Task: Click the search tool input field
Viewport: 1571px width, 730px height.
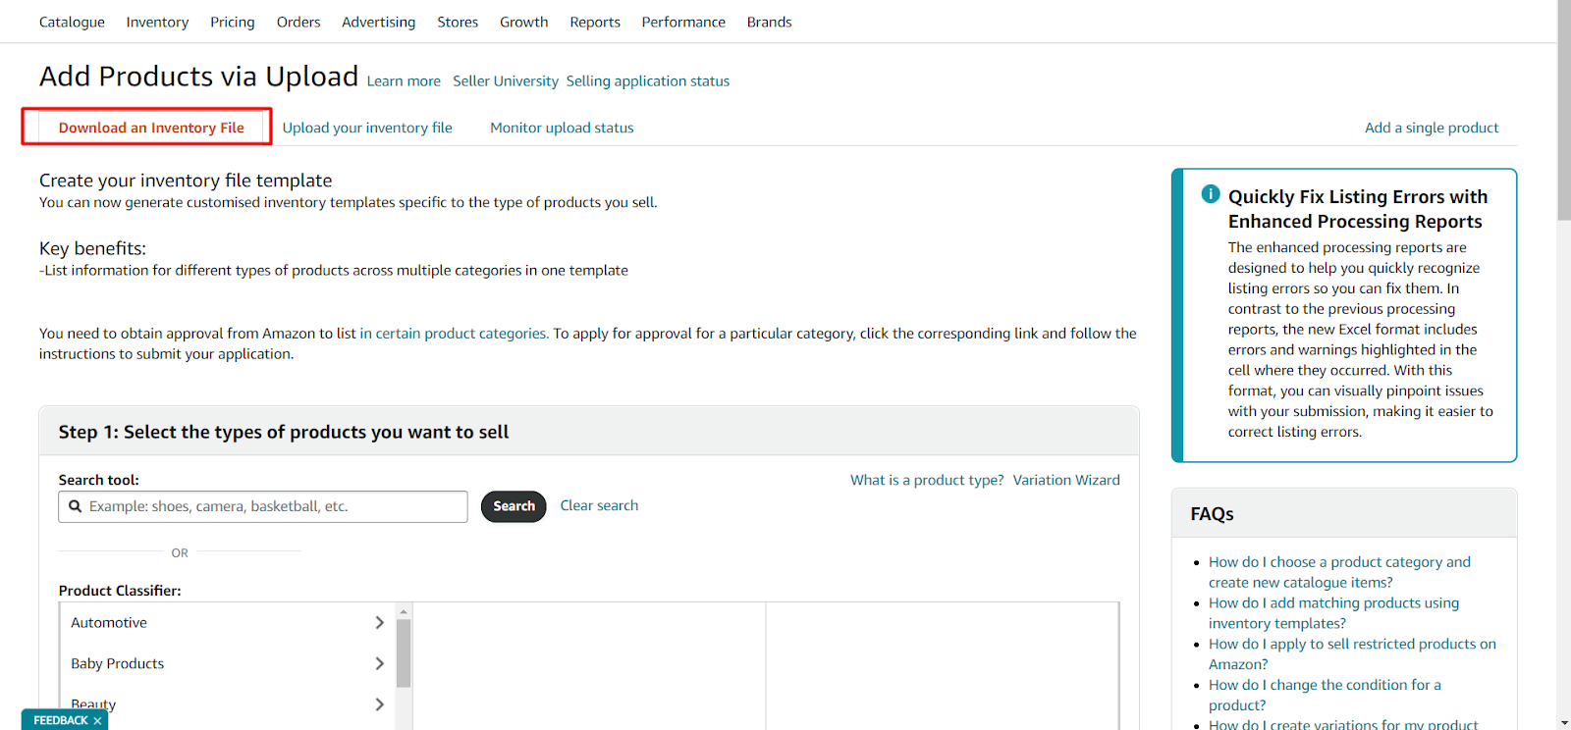Action: [263, 506]
